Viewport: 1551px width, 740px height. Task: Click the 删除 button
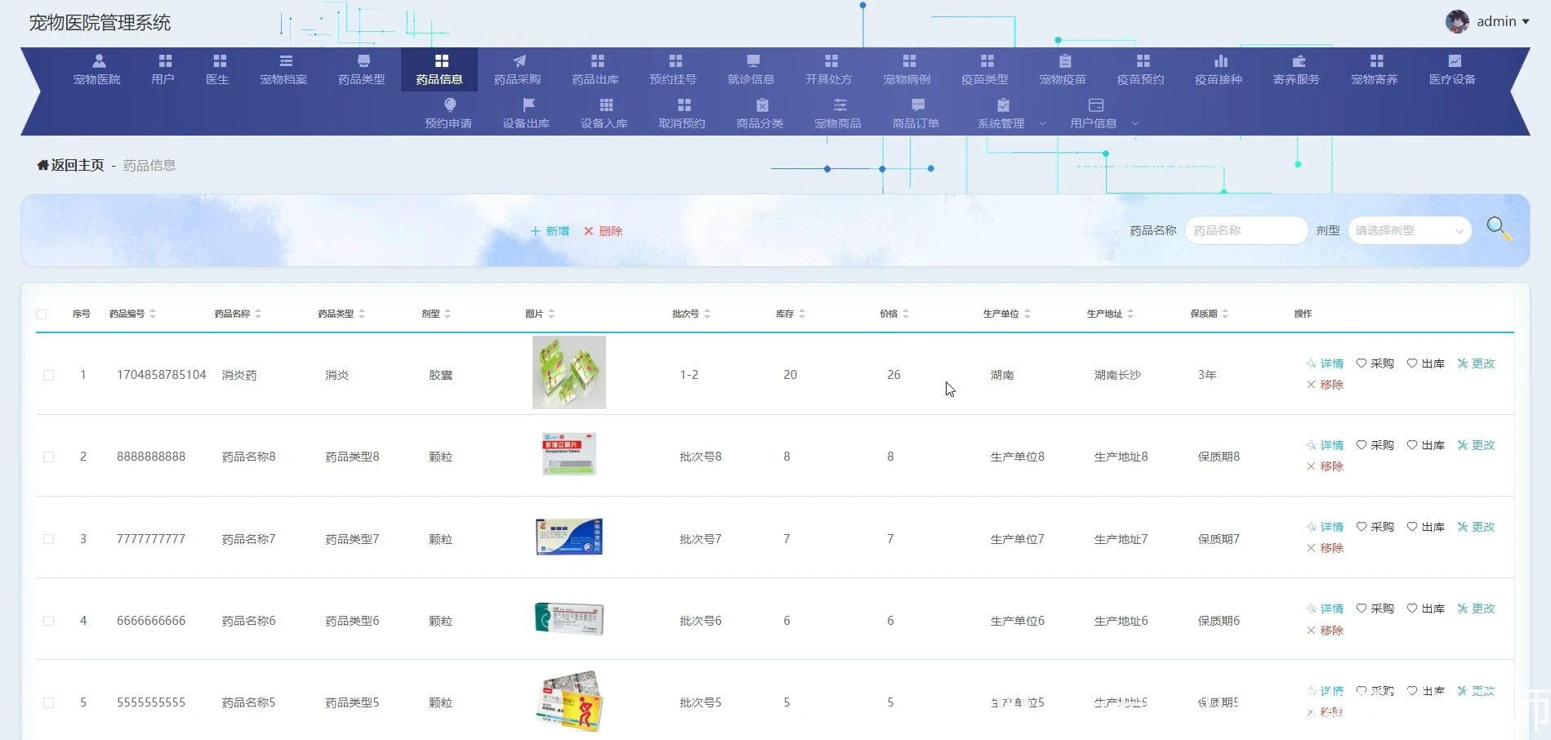click(603, 231)
